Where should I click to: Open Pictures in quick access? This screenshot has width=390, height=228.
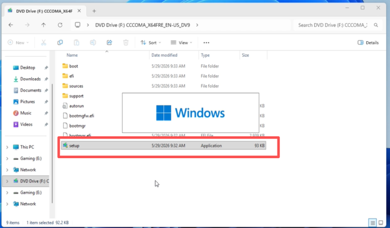click(27, 102)
